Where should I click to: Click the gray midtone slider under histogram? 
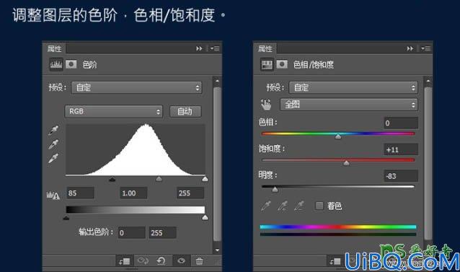click(159, 179)
